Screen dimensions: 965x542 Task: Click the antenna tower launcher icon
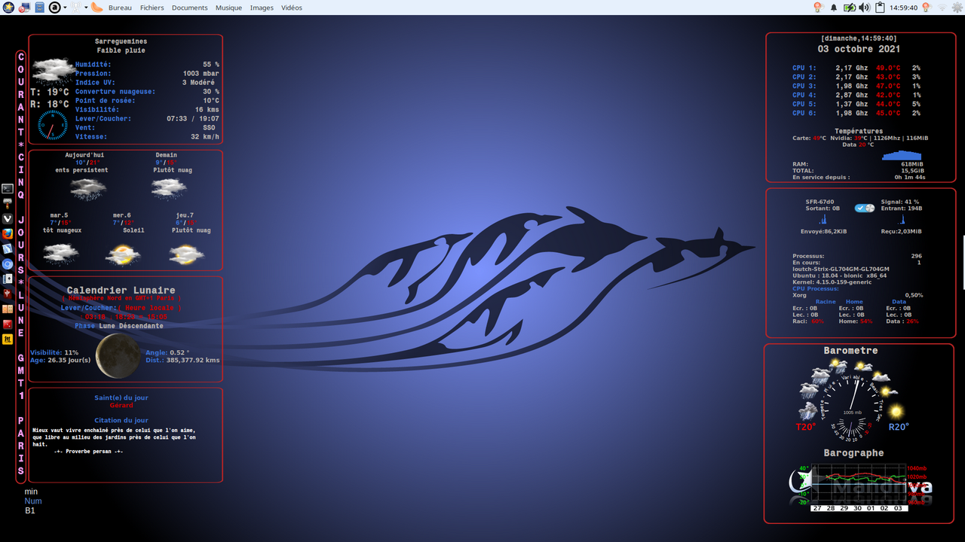(75, 8)
